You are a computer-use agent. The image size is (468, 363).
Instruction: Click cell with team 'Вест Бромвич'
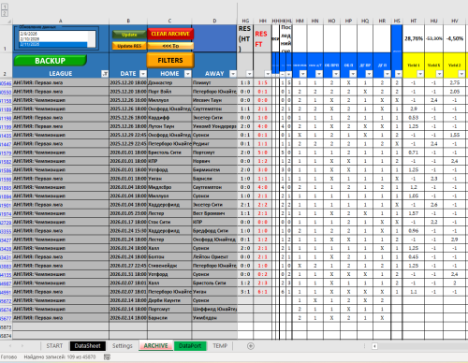(214, 213)
